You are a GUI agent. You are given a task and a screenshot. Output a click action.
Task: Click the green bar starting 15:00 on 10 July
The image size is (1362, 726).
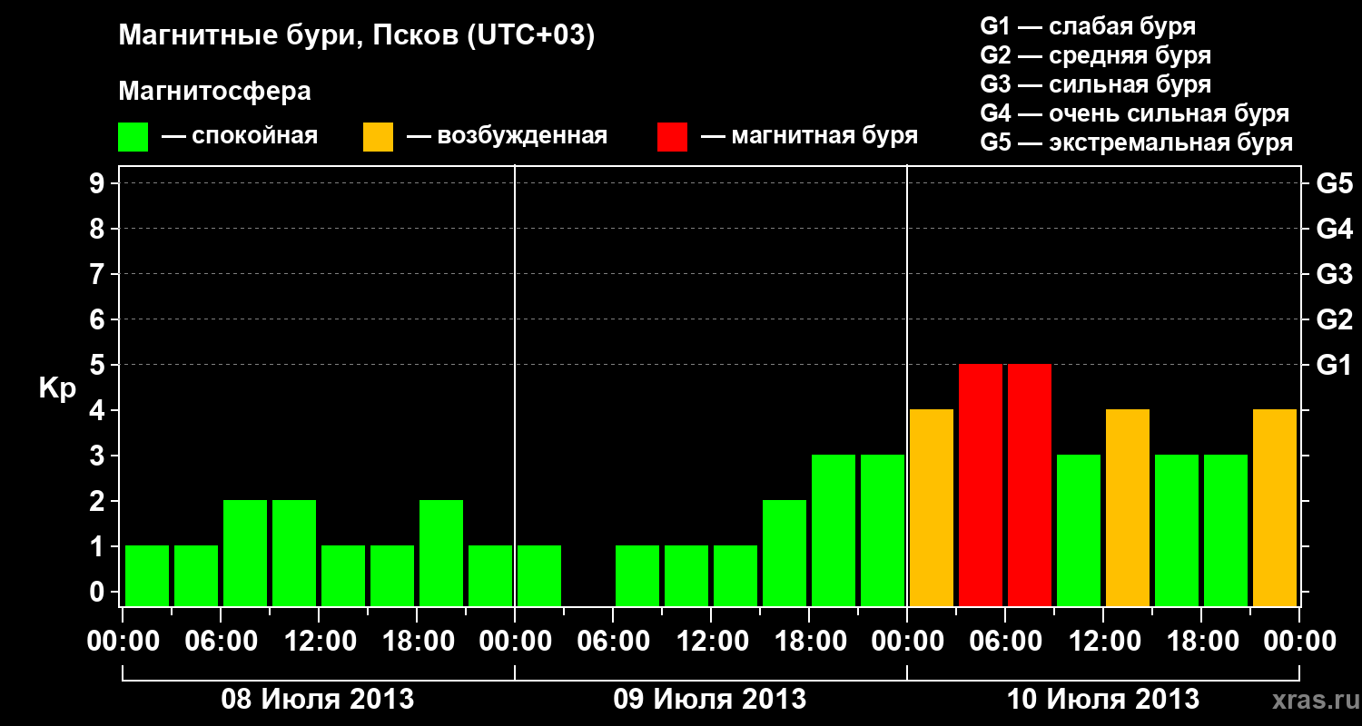pos(1177,530)
